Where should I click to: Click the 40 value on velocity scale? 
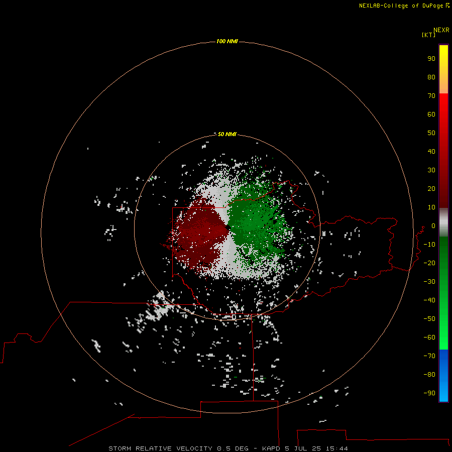(x=431, y=151)
